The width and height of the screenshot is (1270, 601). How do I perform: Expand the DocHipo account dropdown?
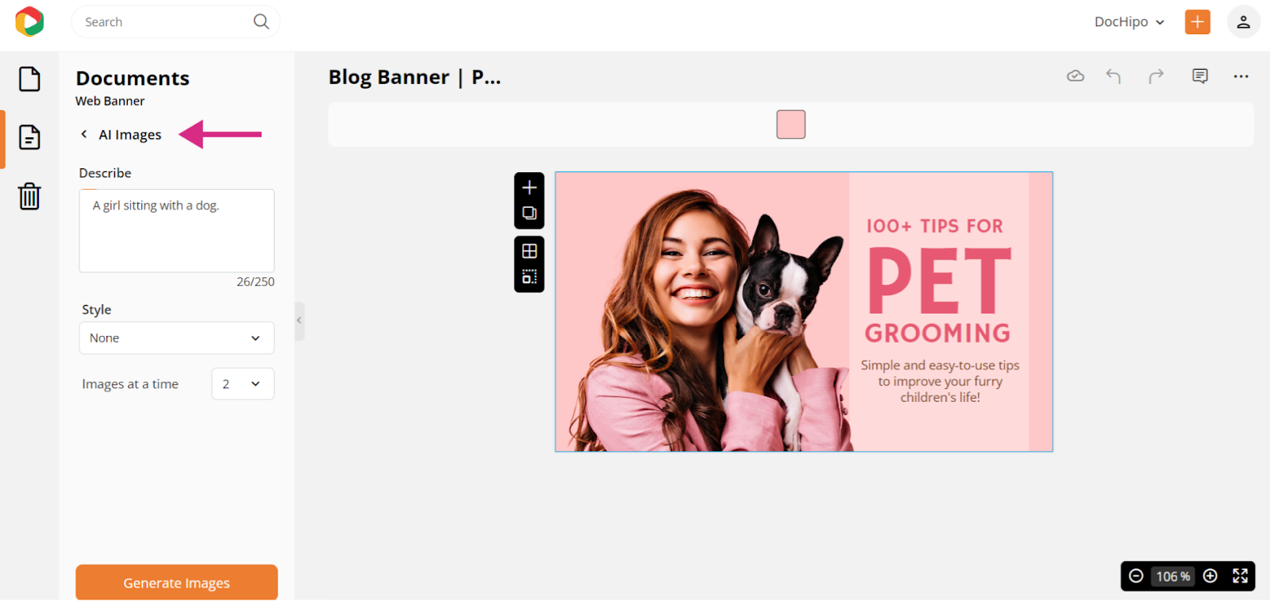1130,22
